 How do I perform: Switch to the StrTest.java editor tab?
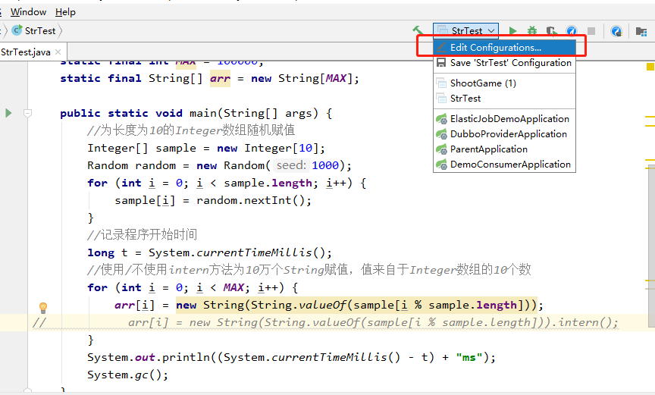point(26,52)
